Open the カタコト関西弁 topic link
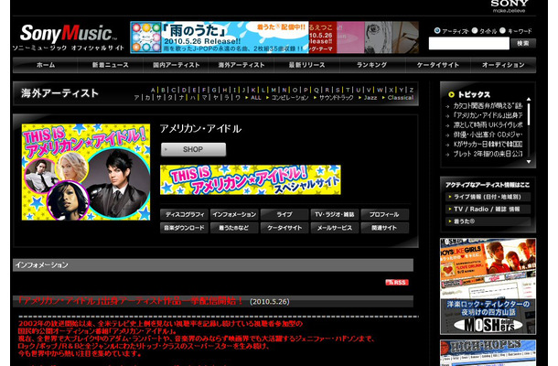 488,106
